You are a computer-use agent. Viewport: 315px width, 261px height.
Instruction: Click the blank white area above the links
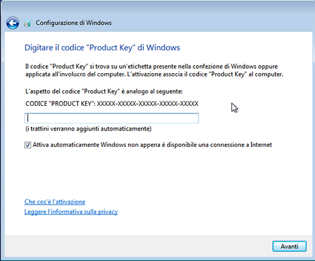click(x=157, y=173)
